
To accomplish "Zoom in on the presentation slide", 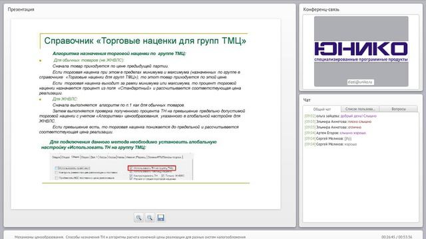I will pos(138,218).
